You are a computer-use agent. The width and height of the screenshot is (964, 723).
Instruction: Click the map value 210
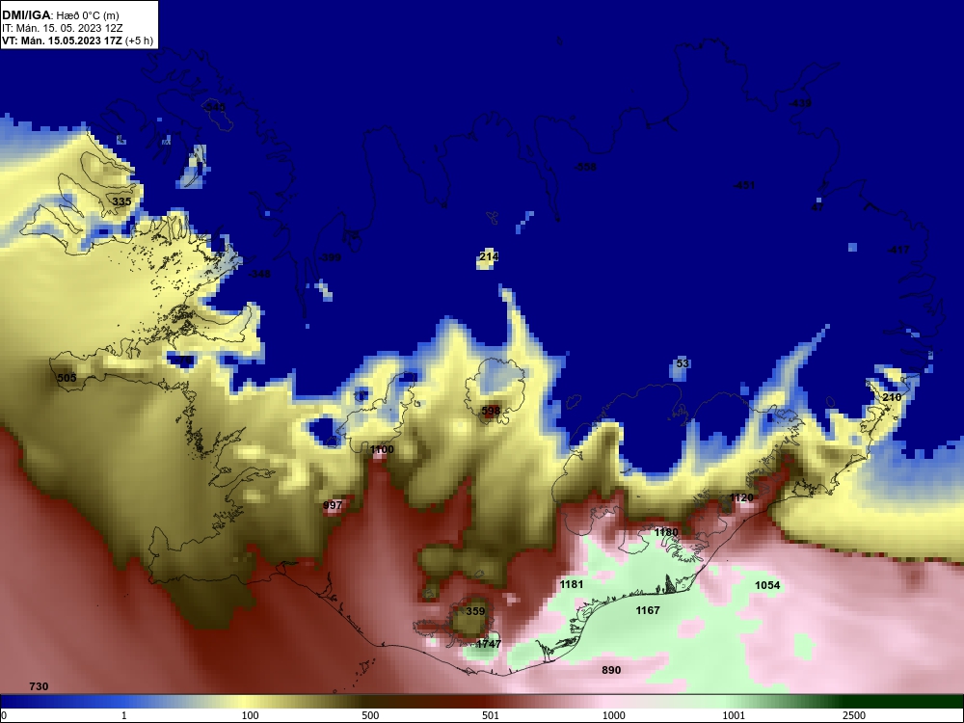coord(892,397)
